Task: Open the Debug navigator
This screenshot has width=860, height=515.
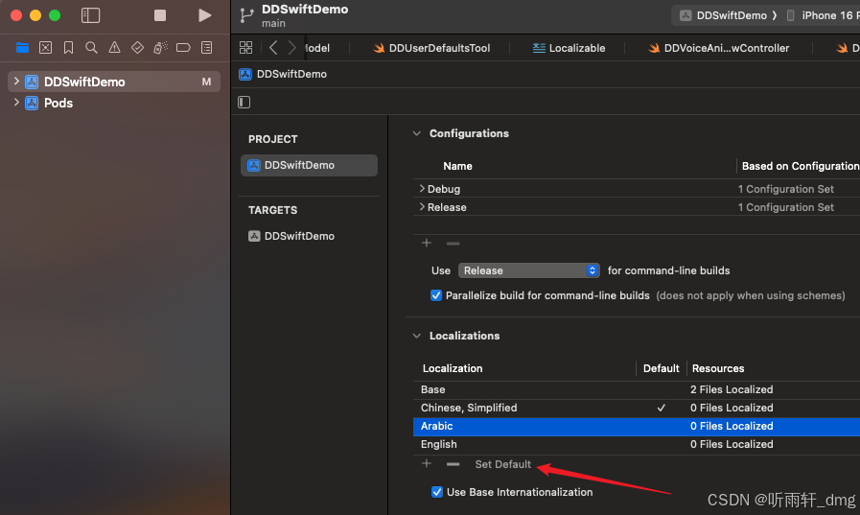Action: click(160, 48)
